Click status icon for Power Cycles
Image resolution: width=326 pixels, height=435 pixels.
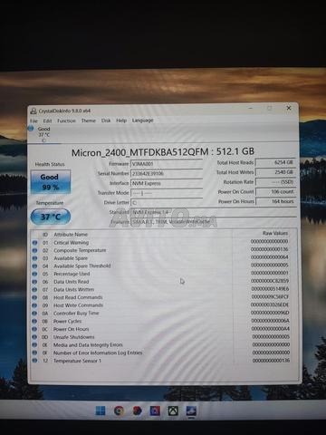34,321
